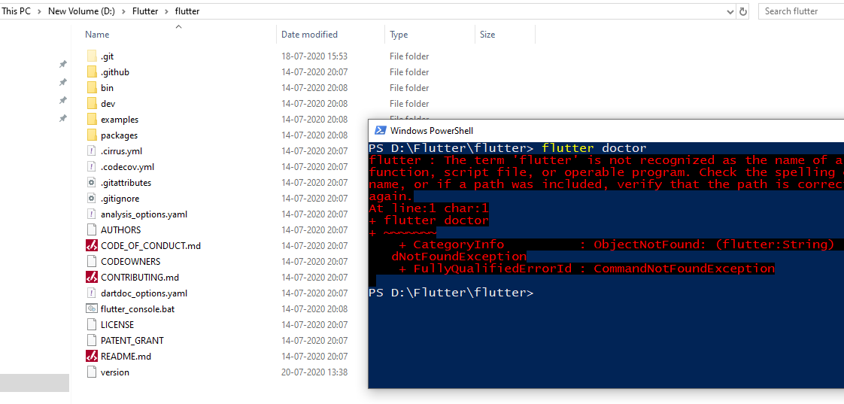This screenshot has height=404, width=844.
Task: Select the bin folder icon
Action: [x=92, y=88]
